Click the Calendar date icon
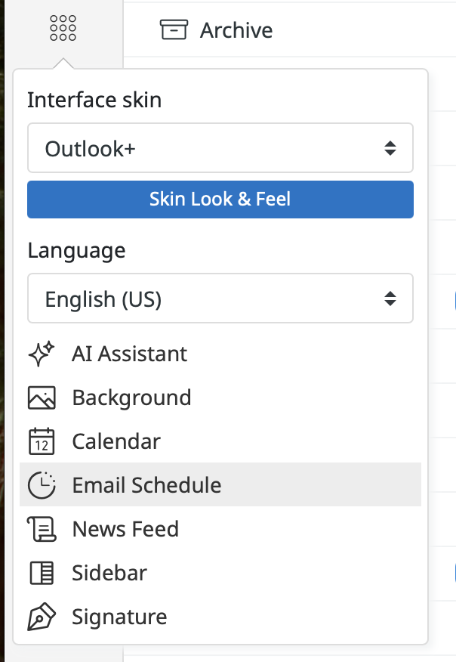Image resolution: width=456 pixels, height=662 pixels. pos(42,441)
